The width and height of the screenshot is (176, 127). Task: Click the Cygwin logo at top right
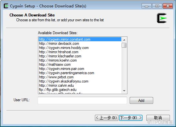coord(162,18)
